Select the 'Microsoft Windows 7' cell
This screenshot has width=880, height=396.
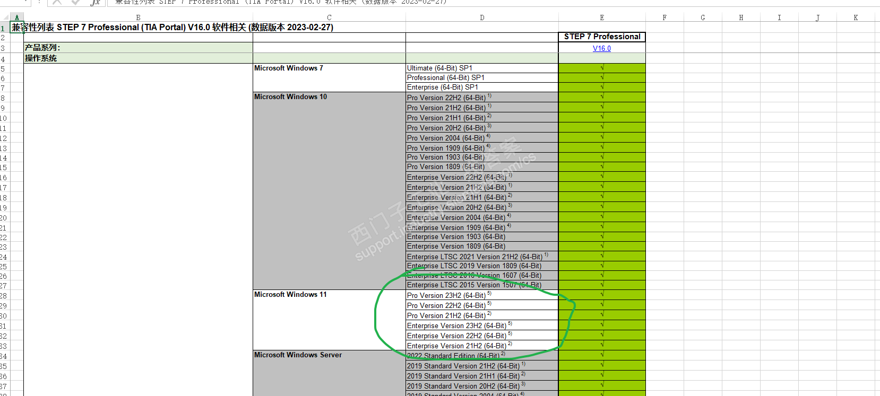tap(329, 78)
